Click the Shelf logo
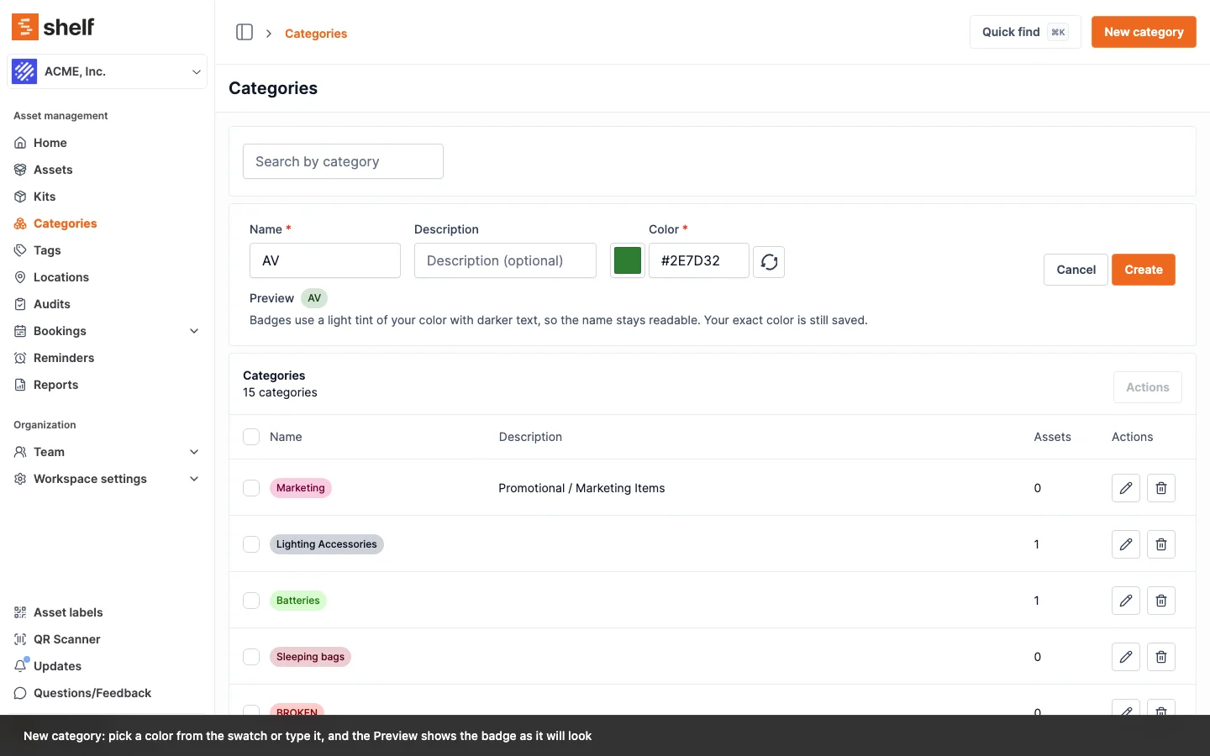 pyautogui.click(x=53, y=27)
